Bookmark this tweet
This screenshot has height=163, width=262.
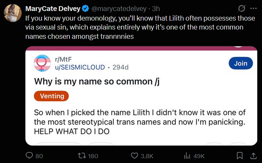(240, 156)
